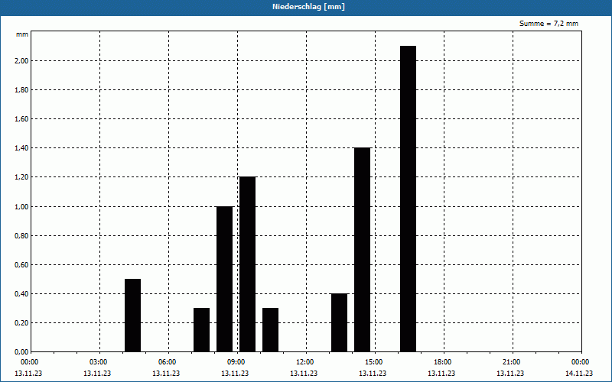Select the 1,00 mm bar before 09:00
This screenshot has height=382, width=612.
(224, 279)
